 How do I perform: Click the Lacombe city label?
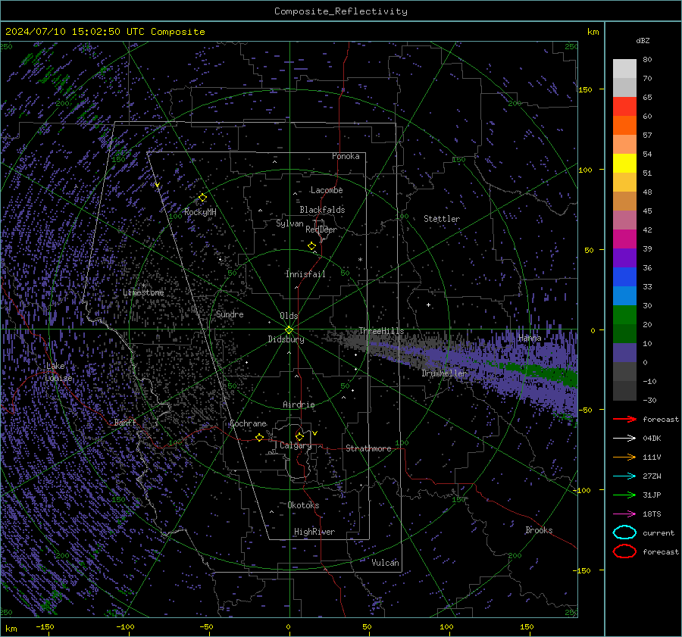[327, 190]
